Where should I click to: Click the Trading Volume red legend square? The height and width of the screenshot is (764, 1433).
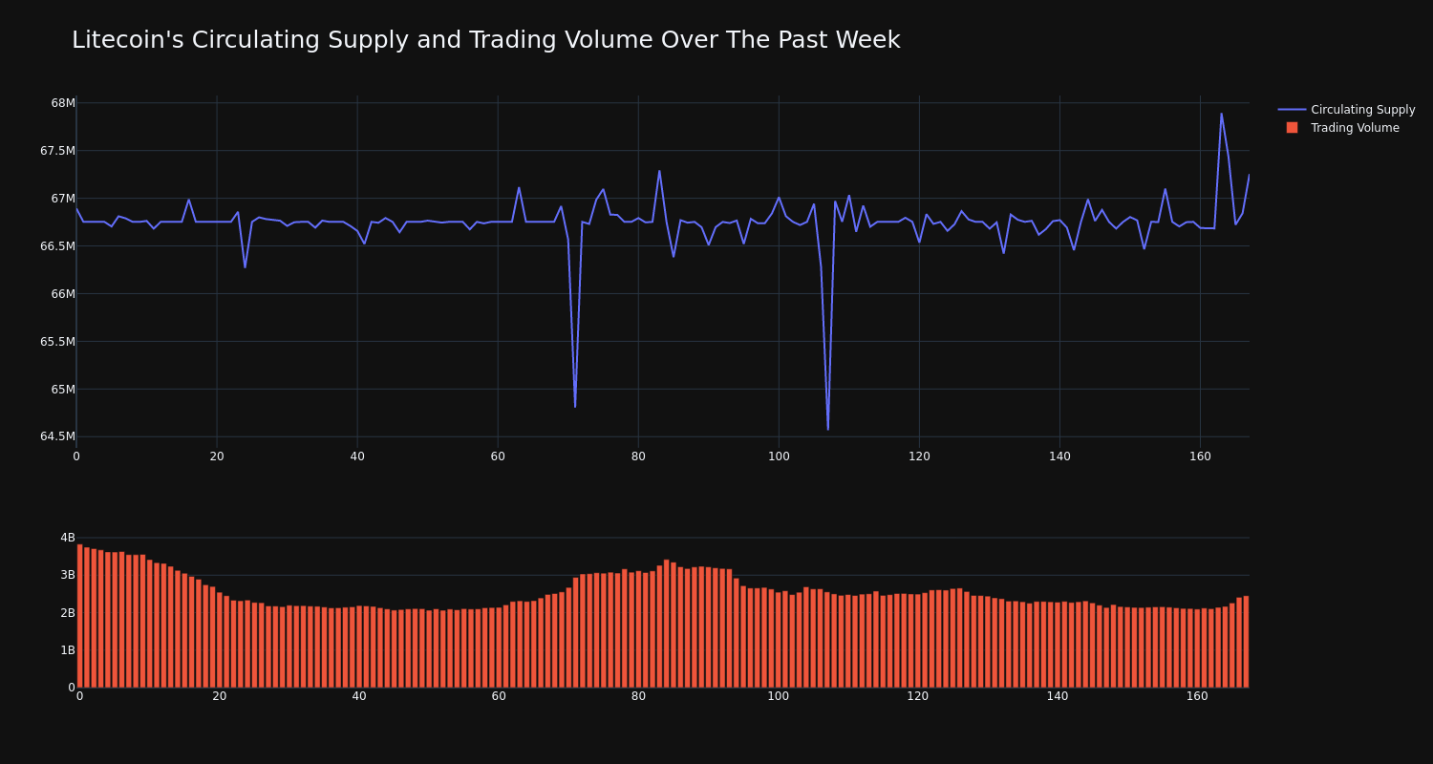point(1292,127)
